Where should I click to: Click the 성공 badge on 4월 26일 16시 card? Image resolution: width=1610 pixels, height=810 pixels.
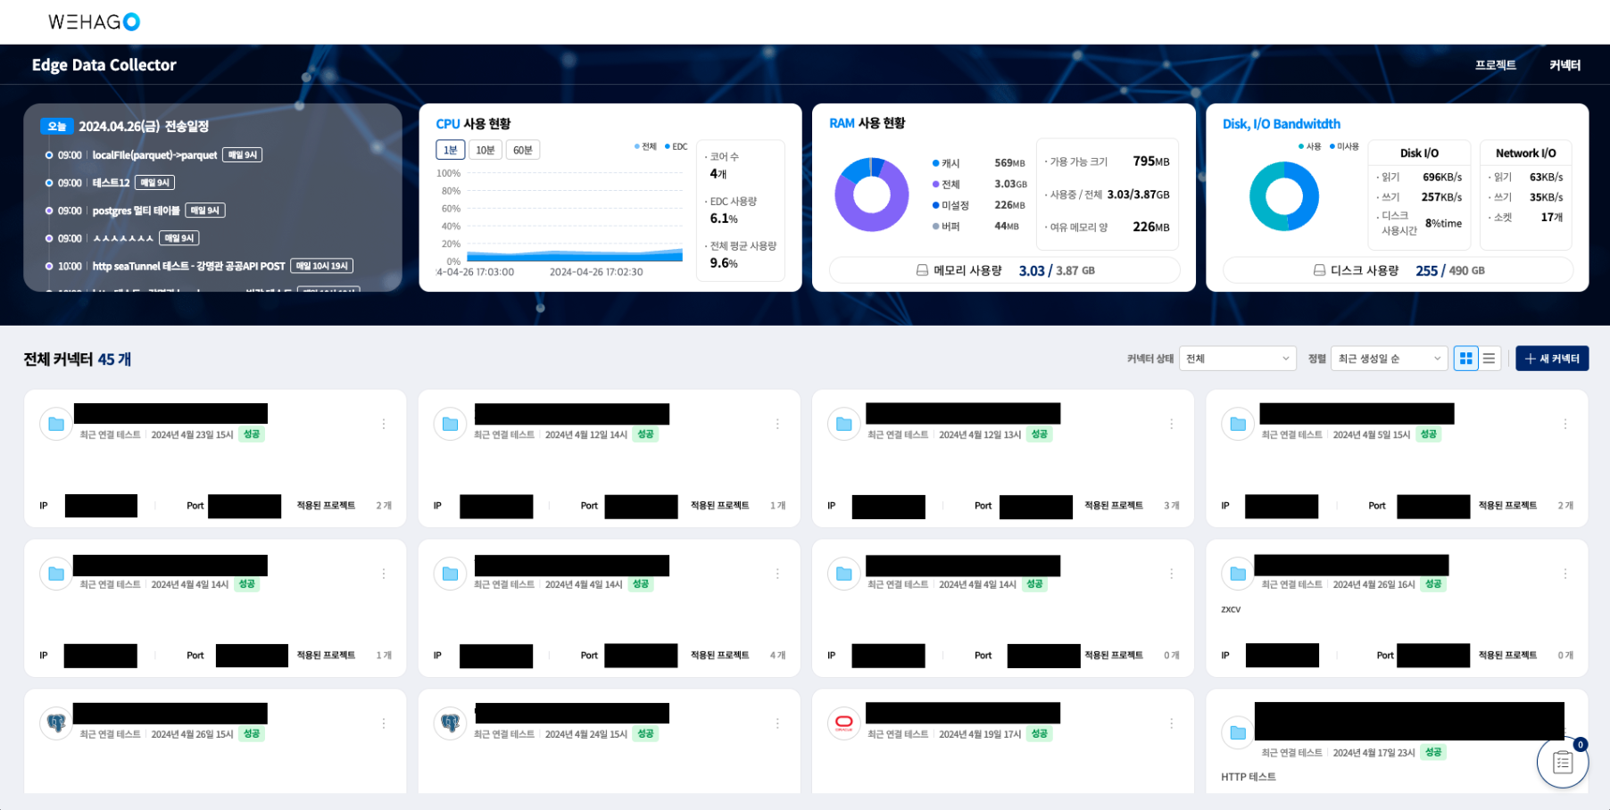click(1433, 584)
